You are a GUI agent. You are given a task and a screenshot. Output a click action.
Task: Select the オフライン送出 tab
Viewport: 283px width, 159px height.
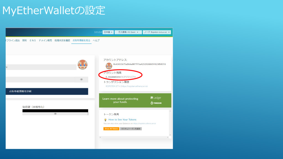click(12, 40)
